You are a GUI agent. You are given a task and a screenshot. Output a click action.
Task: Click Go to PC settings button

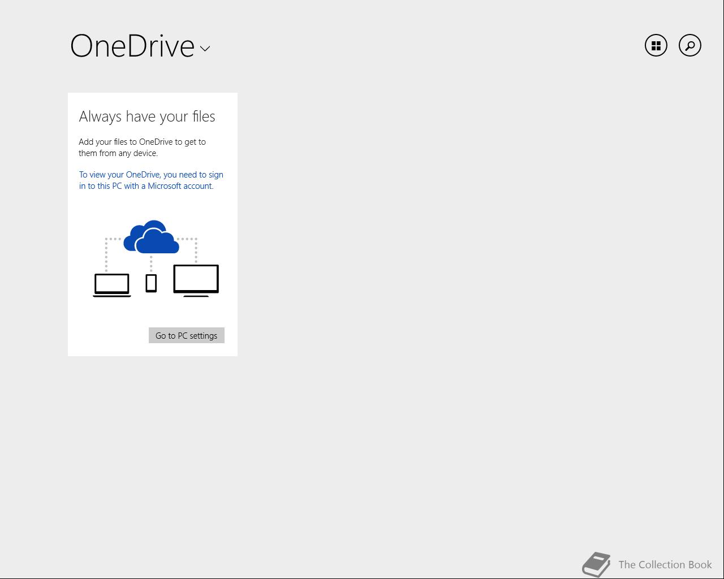tap(187, 335)
